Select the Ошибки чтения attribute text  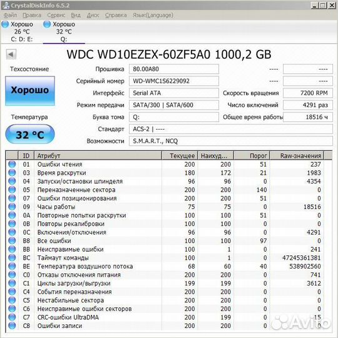[59, 164]
